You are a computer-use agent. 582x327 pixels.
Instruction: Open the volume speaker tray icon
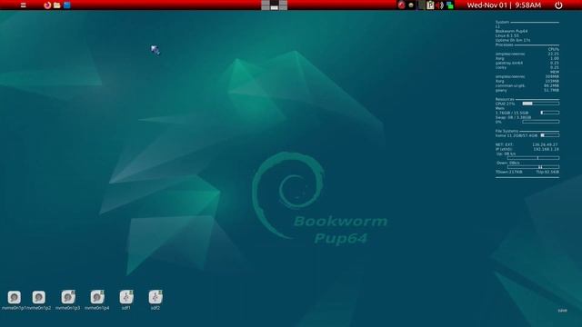[x=440, y=5]
